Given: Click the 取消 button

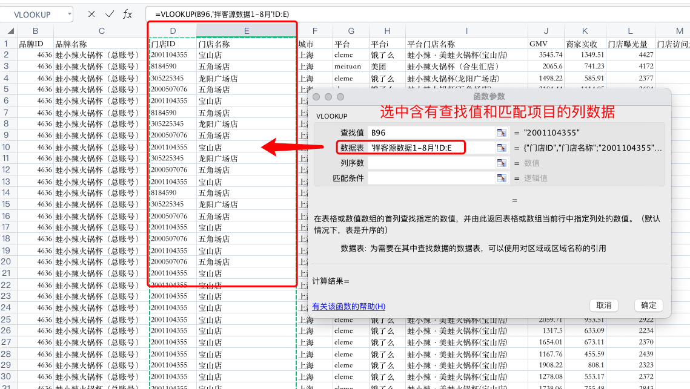Looking at the screenshot, I should (x=604, y=305).
